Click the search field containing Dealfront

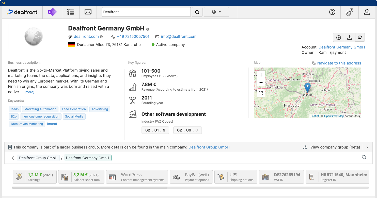[146, 12]
